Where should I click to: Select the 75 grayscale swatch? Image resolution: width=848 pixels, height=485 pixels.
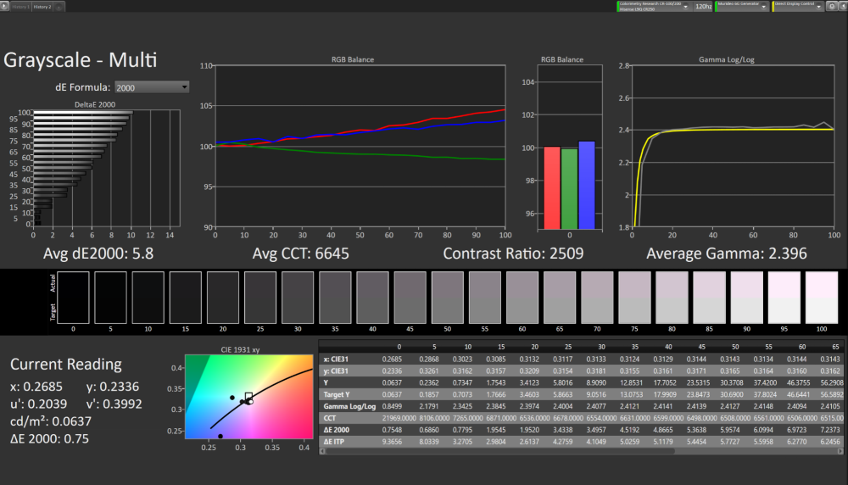click(634, 298)
